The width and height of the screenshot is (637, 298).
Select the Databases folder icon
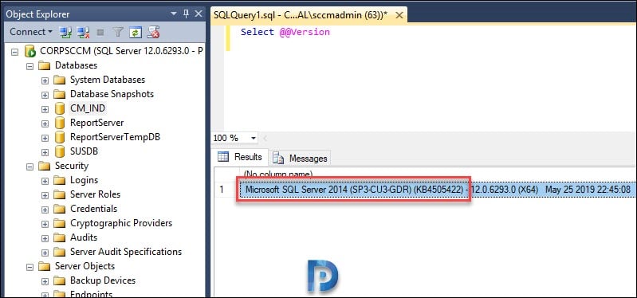pos(44,65)
